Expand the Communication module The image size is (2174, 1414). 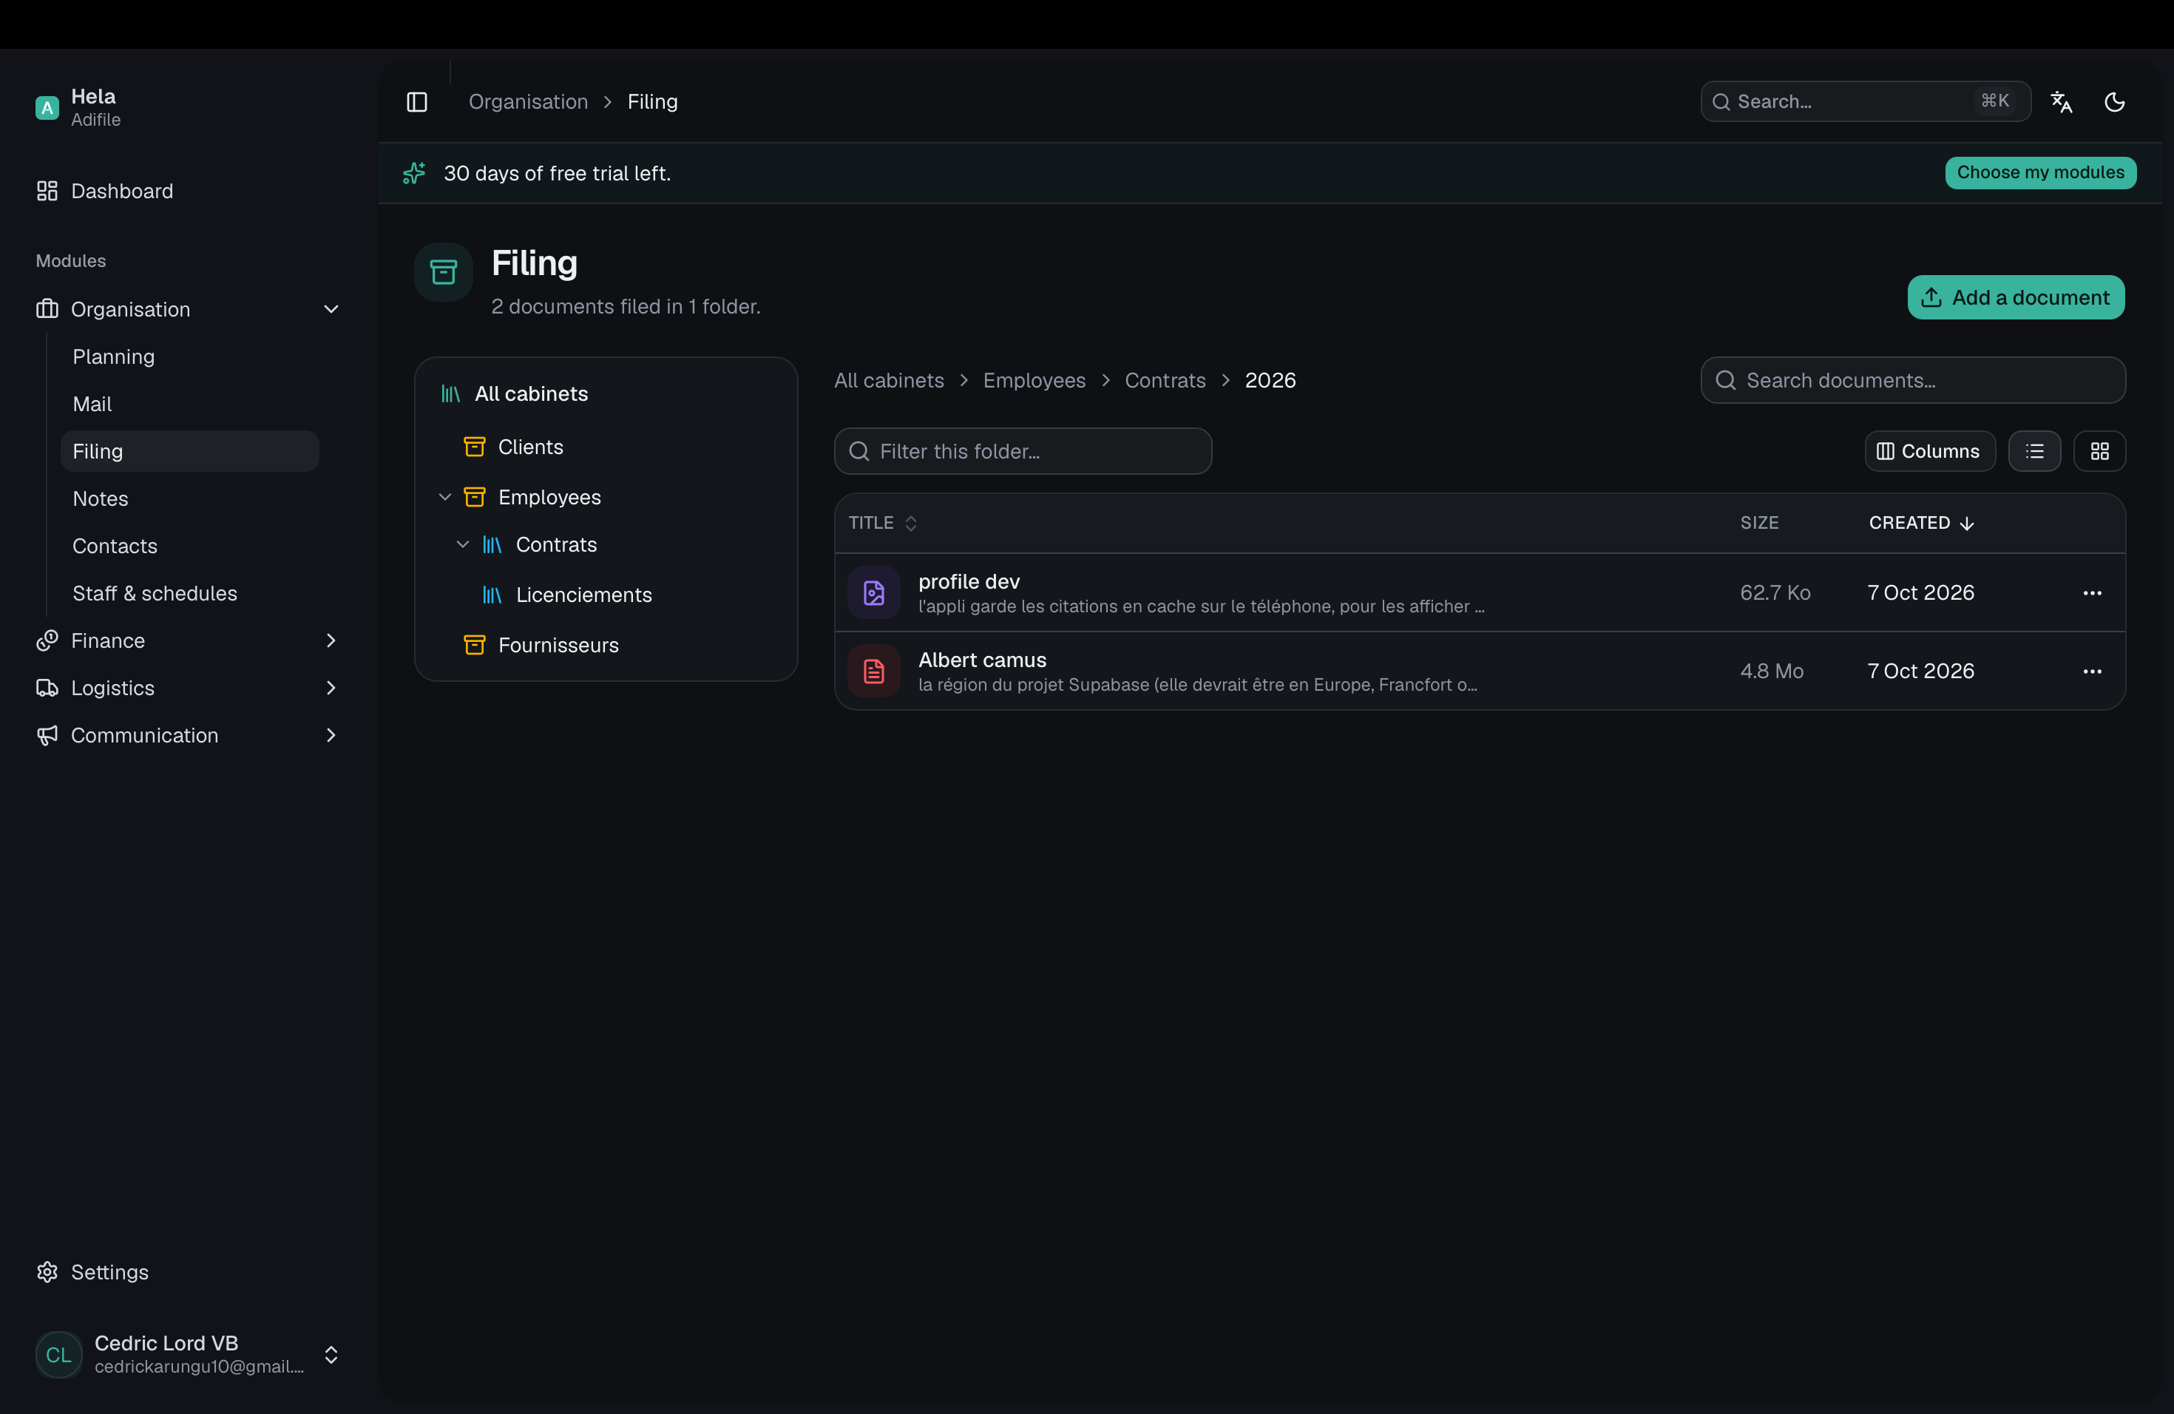pyautogui.click(x=187, y=735)
